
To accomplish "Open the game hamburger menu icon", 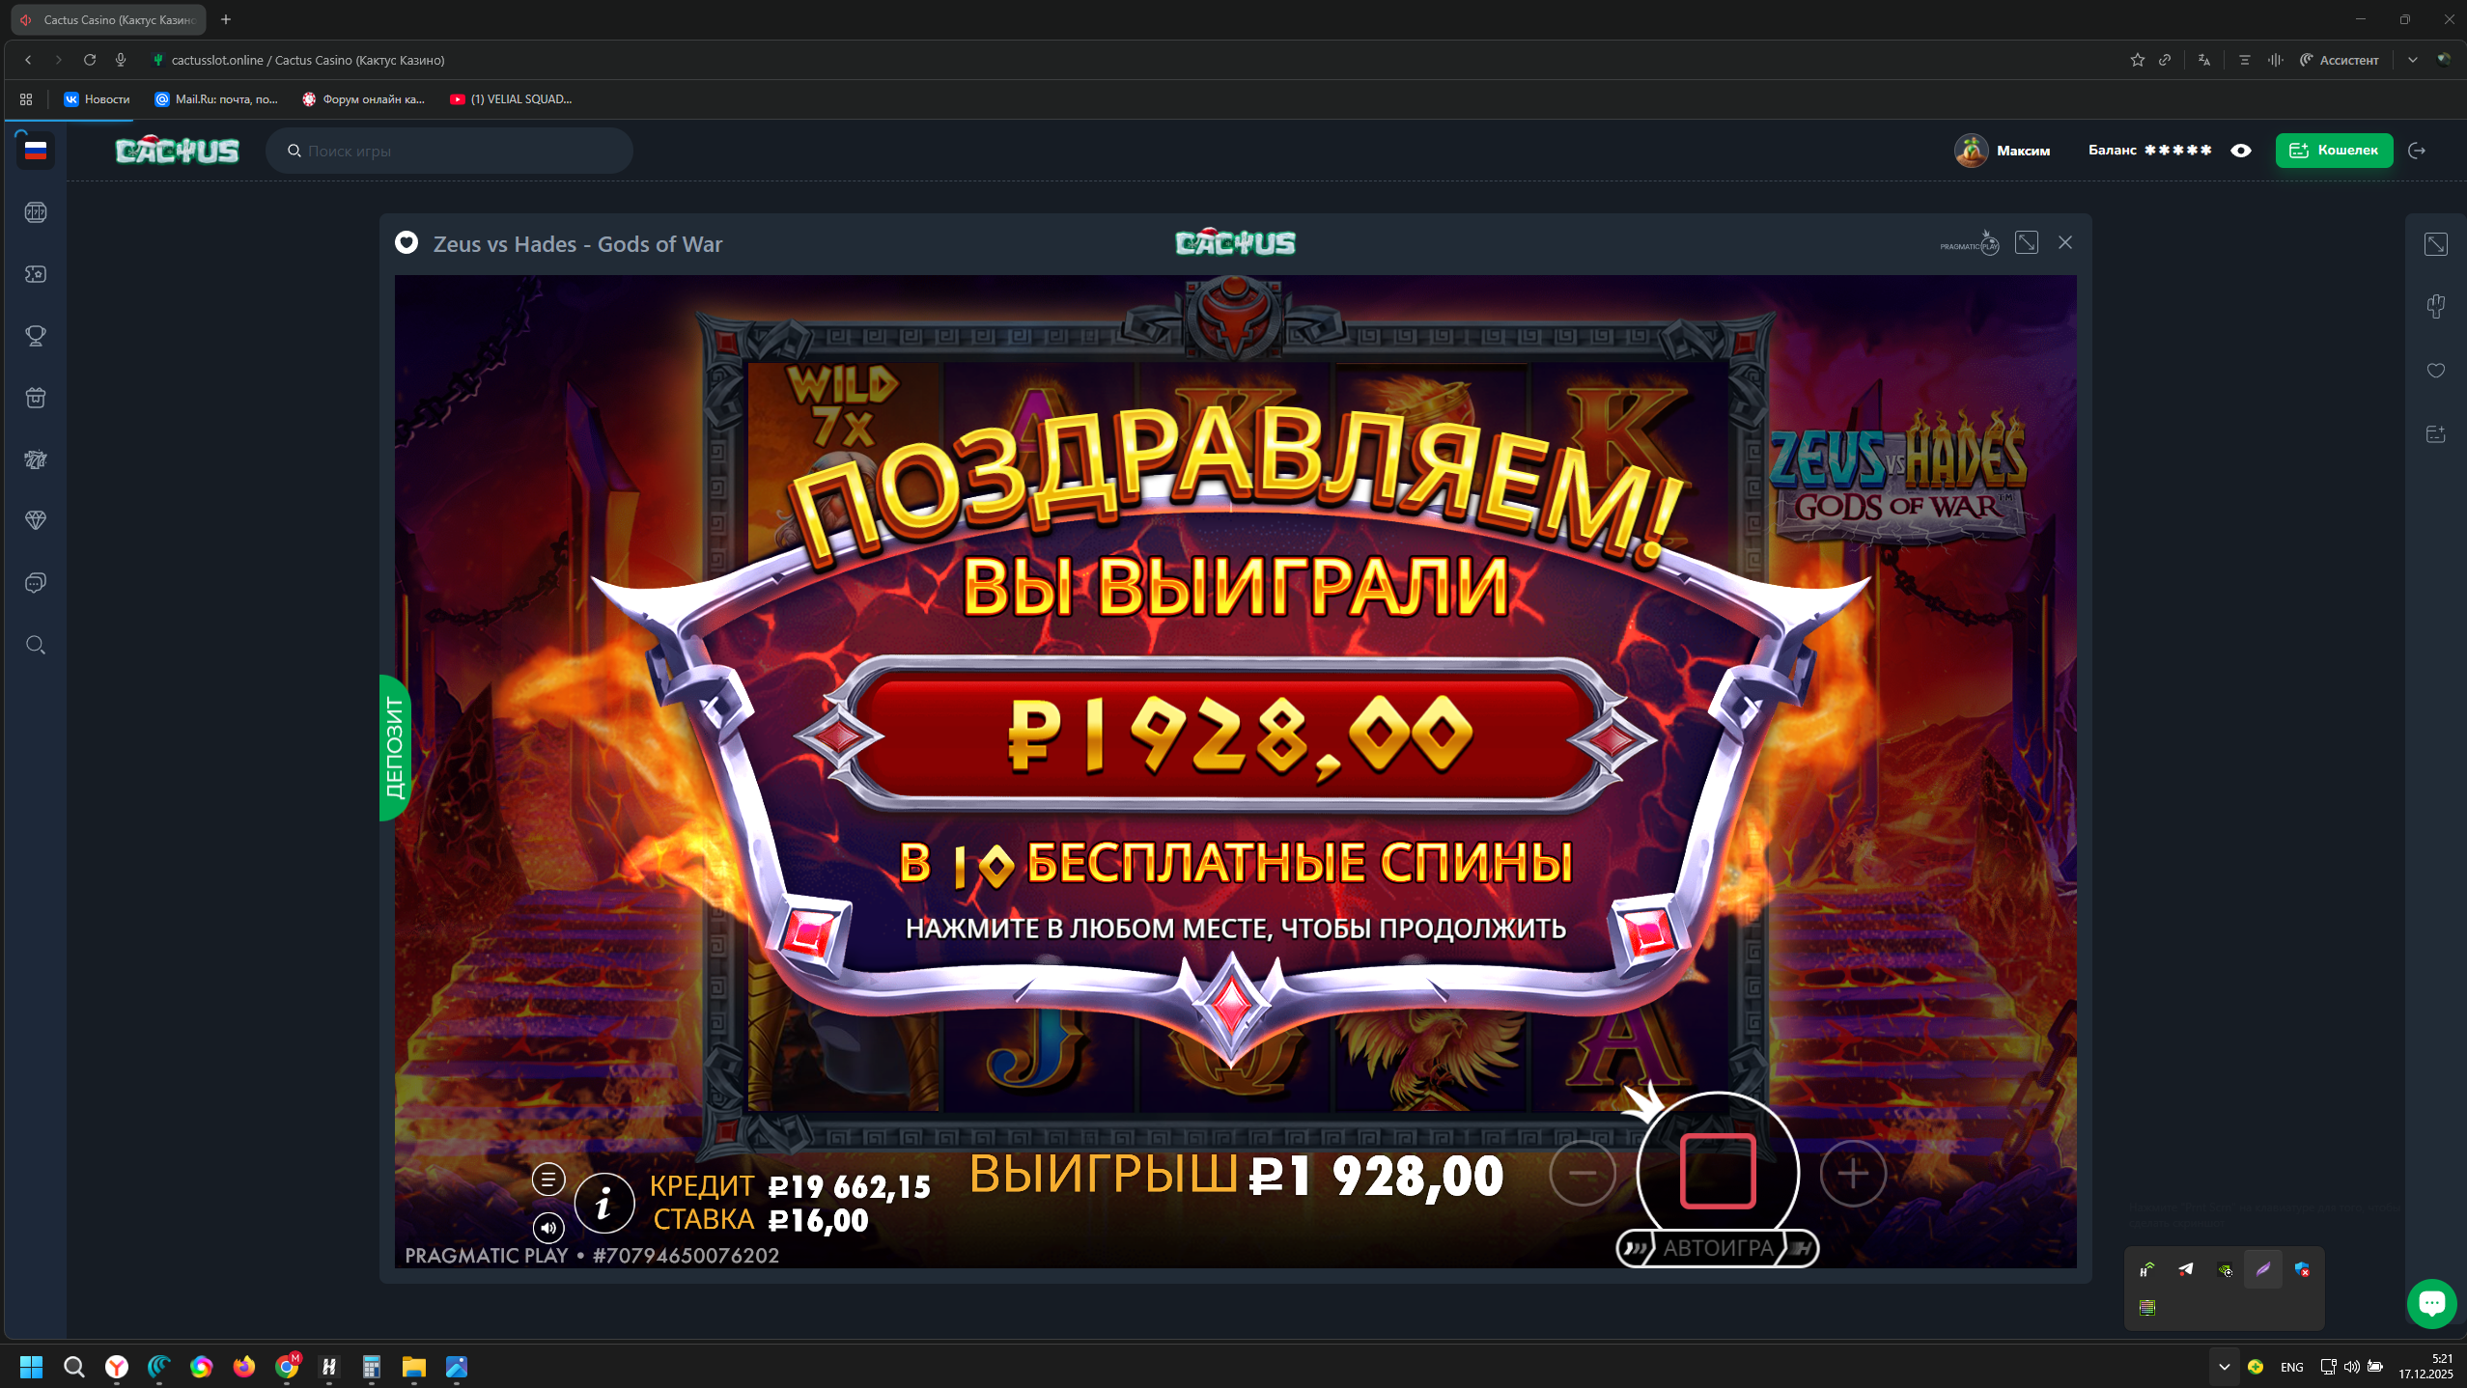I will (548, 1179).
